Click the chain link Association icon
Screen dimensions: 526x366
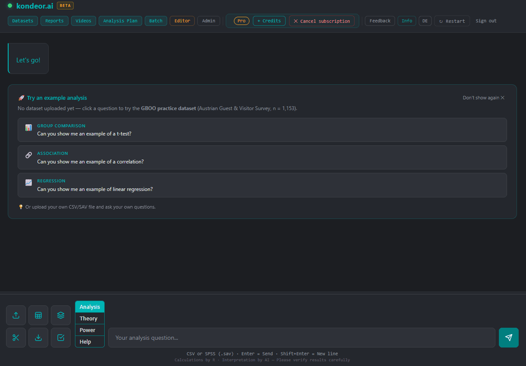pyautogui.click(x=28, y=155)
